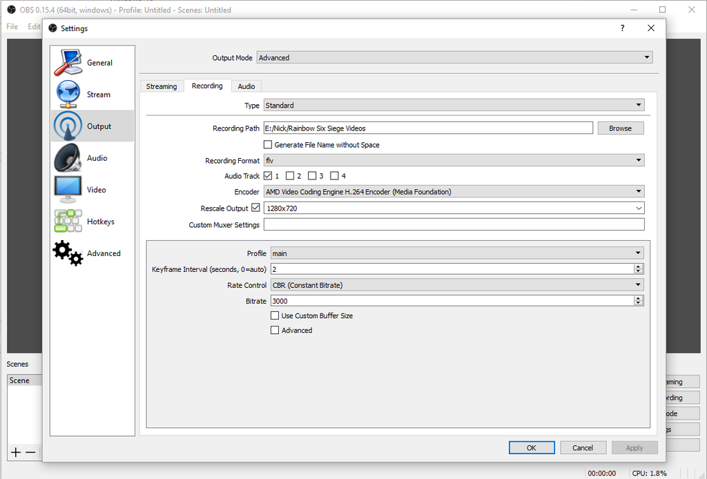The image size is (707, 479).
Task: Click the Apply button
Action: coord(635,447)
